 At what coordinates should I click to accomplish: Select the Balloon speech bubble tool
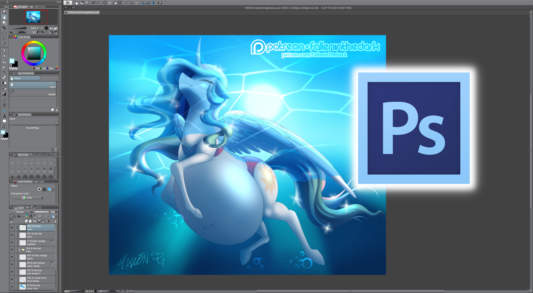[x=4, y=121]
